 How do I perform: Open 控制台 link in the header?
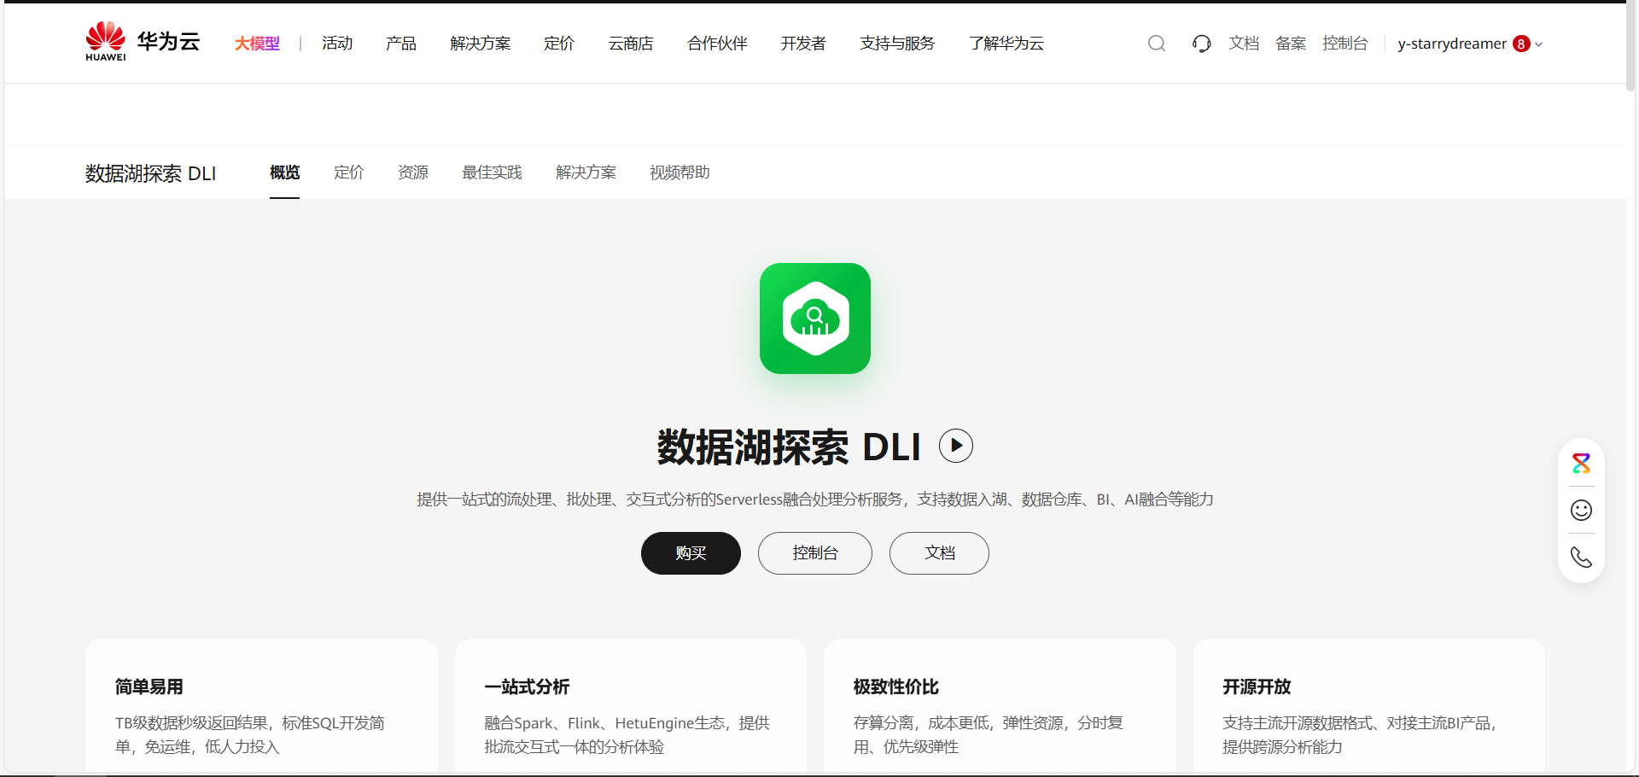coord(1345,44)
